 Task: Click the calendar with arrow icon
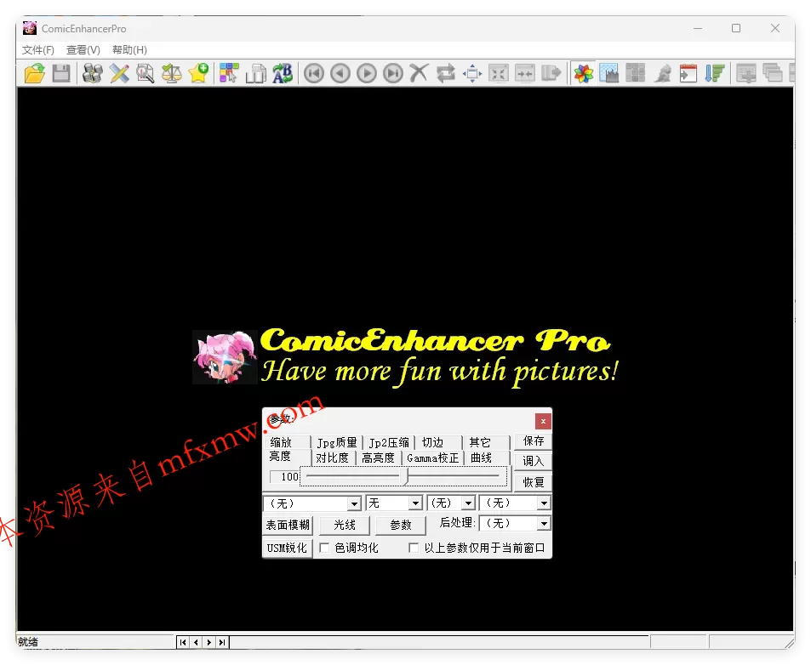[x=688, y=73]
